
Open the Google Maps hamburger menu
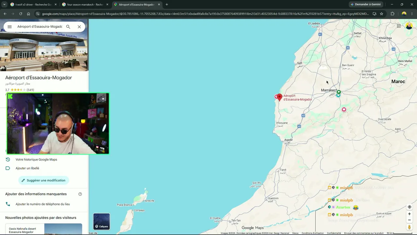pyautogui.click(x=9, y=27)
